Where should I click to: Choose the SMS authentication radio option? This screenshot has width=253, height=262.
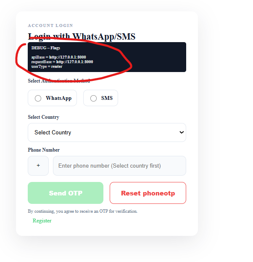94,98
